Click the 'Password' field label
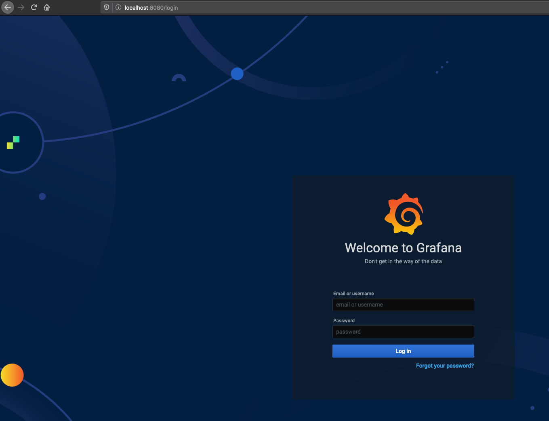Image resolution: width=549 pixels, height=421 pixels. pyautogui.click(x=344, y=321)
